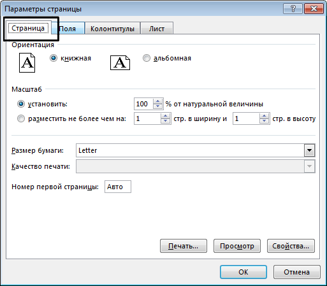This screenshot has width=327, height=286.
Task: Switch to the Поля tab
Action: coord(68,28)
